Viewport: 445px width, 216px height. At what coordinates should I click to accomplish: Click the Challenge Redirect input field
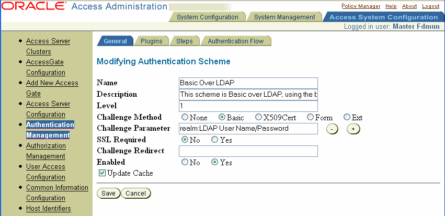pos(248,151)
